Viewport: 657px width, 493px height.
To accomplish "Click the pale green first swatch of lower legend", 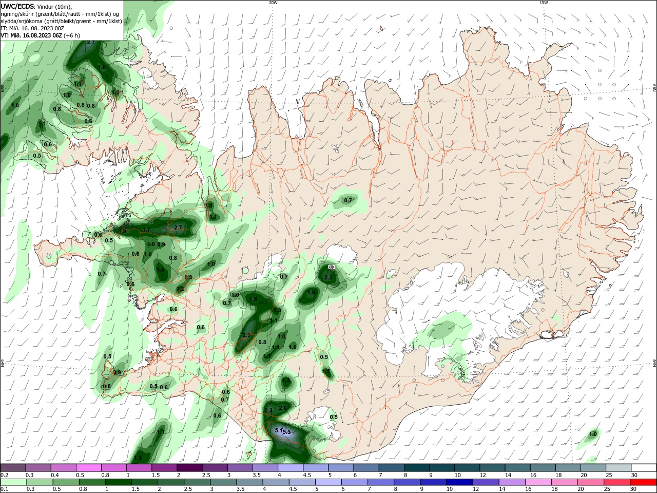I will [13, 482].
